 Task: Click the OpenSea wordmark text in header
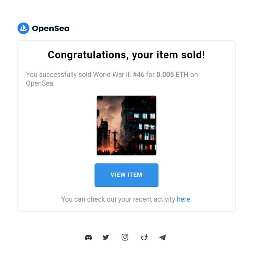pos(51,28)
